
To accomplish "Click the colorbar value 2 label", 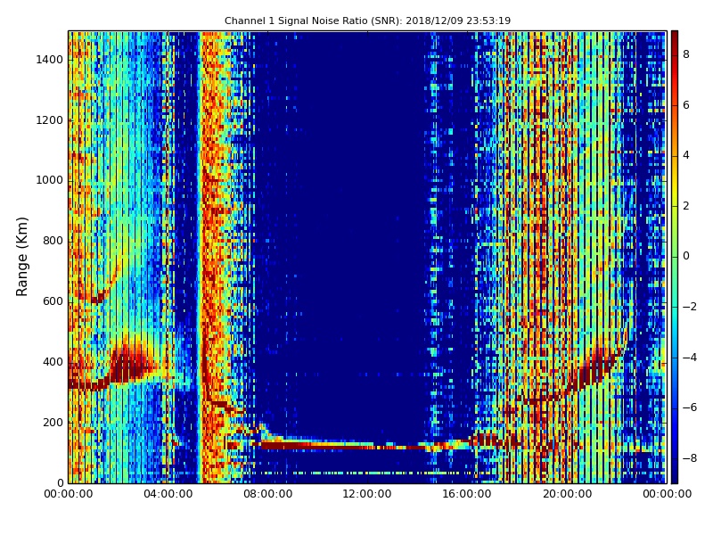I will point(686,206).
